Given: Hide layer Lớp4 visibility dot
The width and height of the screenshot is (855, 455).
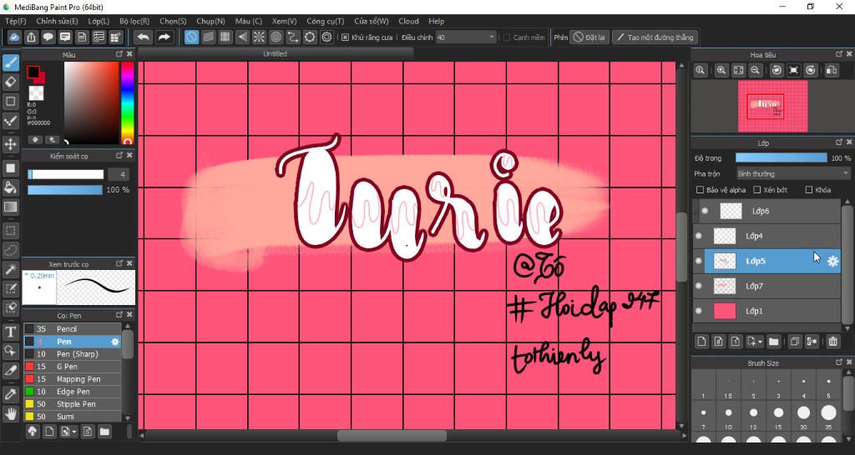Looking at the screenshot, I should (699, 236).
